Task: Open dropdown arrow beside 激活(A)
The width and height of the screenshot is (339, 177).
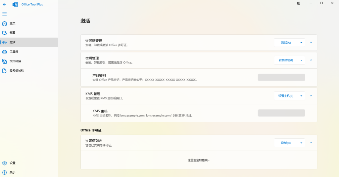Action: tap(301, 43)
